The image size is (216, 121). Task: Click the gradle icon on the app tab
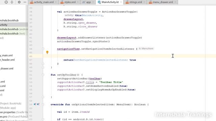coord(84,2)
